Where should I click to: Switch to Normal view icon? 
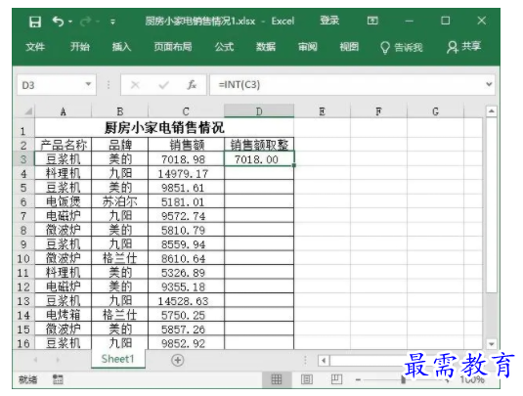(277, 379)
